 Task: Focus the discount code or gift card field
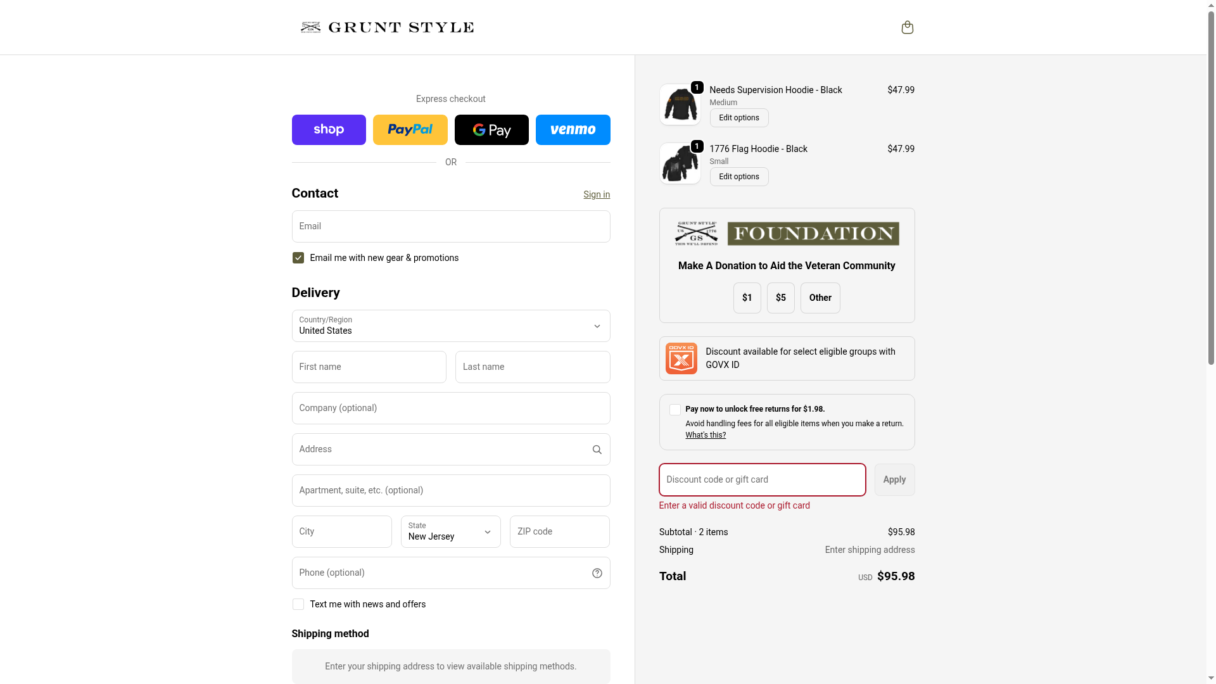(762, 479)
